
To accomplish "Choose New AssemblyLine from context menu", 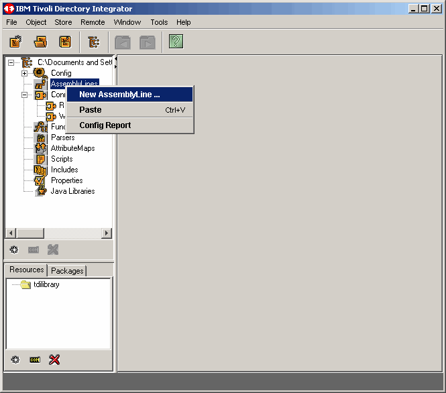I will point(119,95).
